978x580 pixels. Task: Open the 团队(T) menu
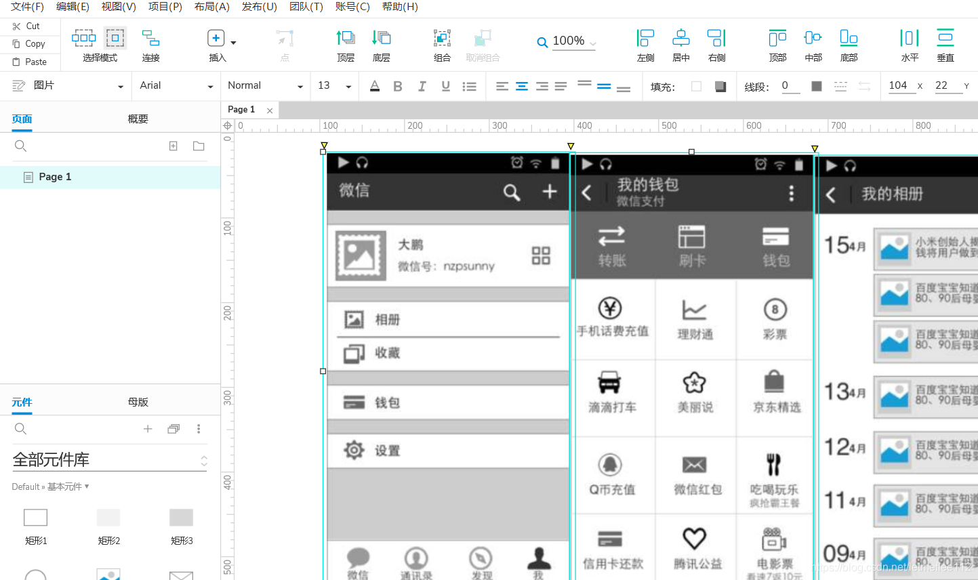(306, 7)
